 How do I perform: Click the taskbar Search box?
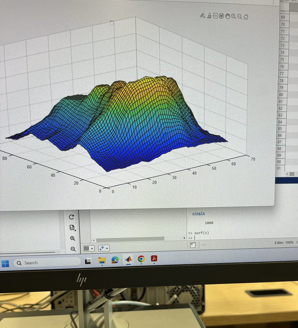click(47, 263)
